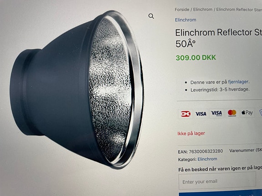The width and height of the screenshot is (262, 196).
Task: Click the magnifying glass zoom icon
Action: (151, 16)
